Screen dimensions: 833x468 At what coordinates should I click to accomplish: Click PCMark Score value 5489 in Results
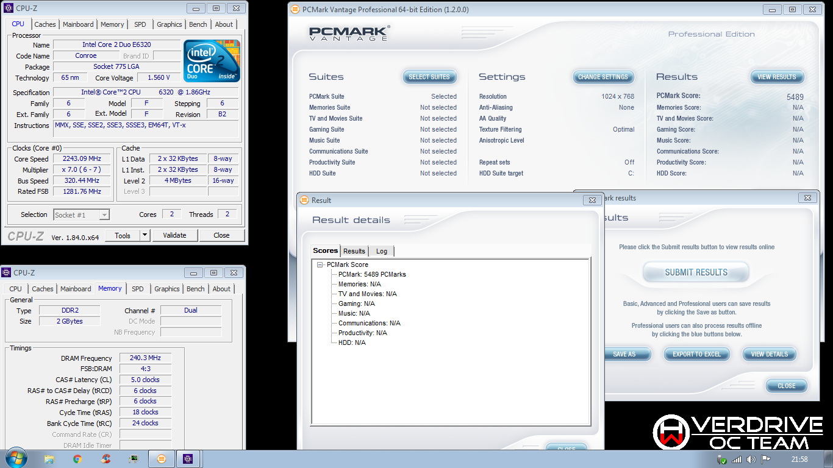[795, 97]
